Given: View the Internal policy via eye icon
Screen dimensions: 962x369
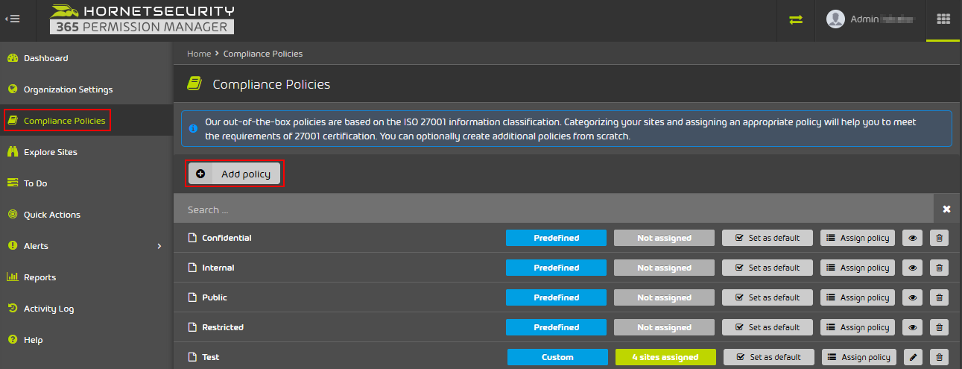Looking at the screenshot, I should coord(912,268).
